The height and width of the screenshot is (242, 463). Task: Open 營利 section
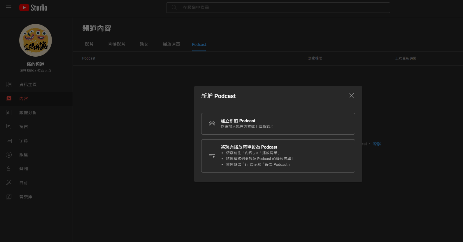pyautogui.click(x=36, y=169)
